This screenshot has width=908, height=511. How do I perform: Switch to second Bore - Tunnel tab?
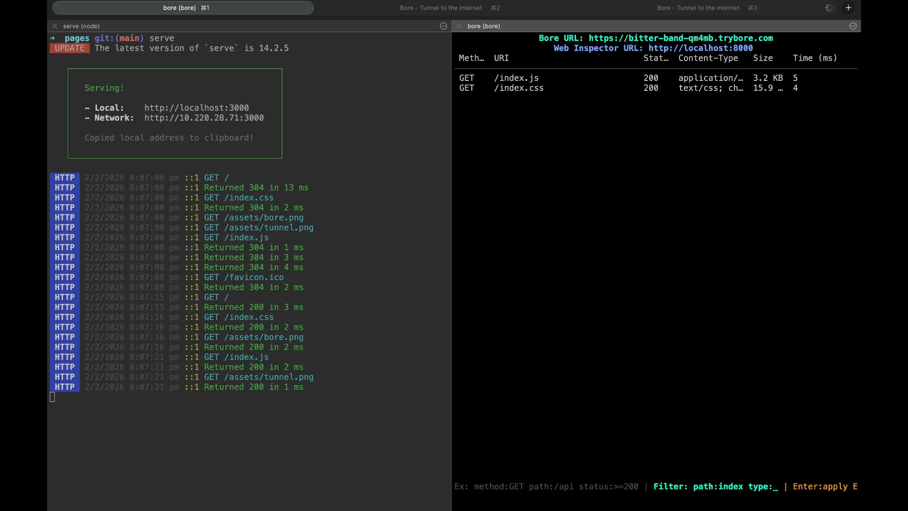point(449,8)
